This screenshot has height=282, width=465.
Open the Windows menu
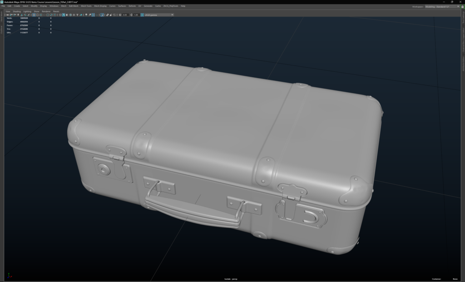[x=54, y=6]
